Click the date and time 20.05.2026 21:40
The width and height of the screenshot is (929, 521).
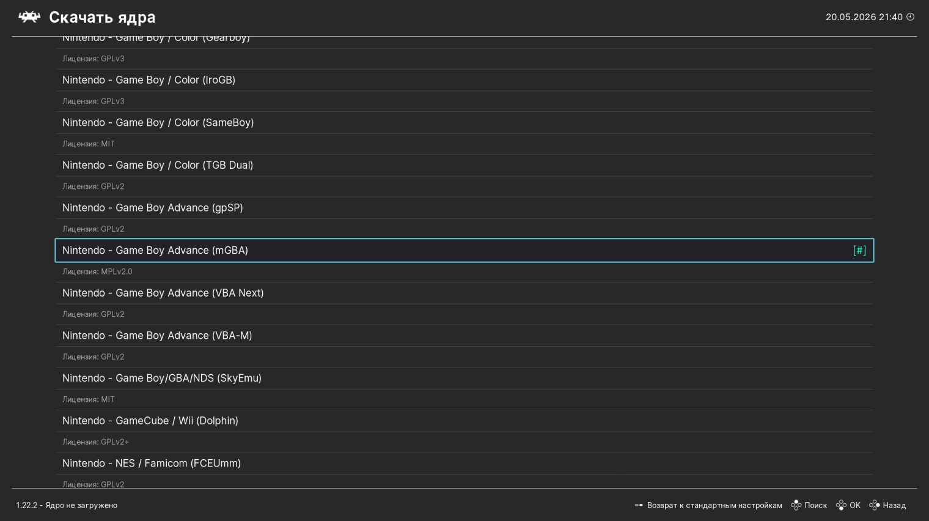click(864, 17)
